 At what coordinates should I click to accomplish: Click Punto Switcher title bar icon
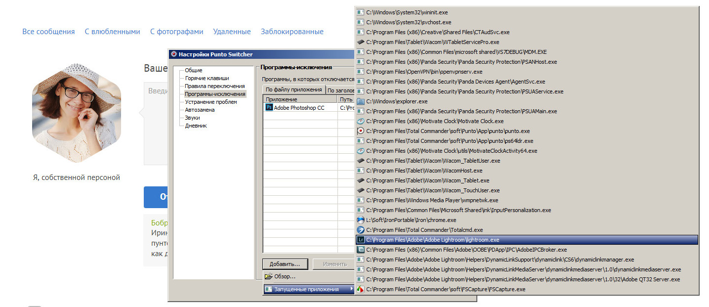173,54
